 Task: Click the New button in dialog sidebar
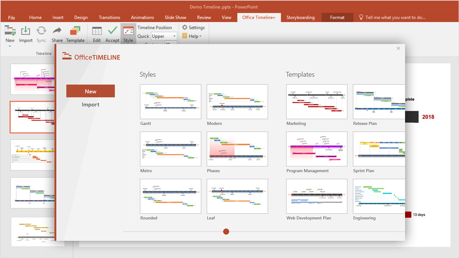(x=91, y=91)
